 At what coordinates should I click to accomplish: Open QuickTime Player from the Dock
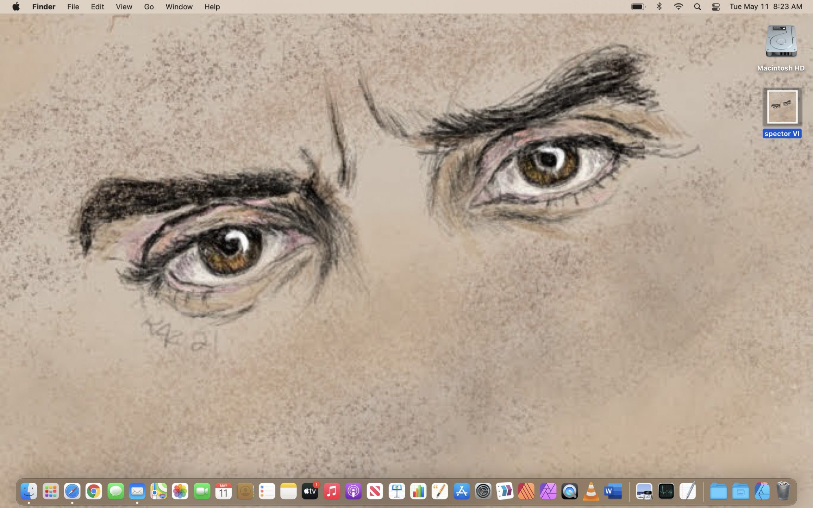(570, 491)
